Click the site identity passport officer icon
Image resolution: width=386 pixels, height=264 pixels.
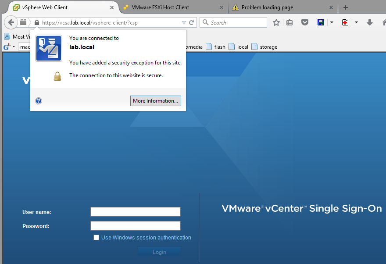[x=49, y=48]
